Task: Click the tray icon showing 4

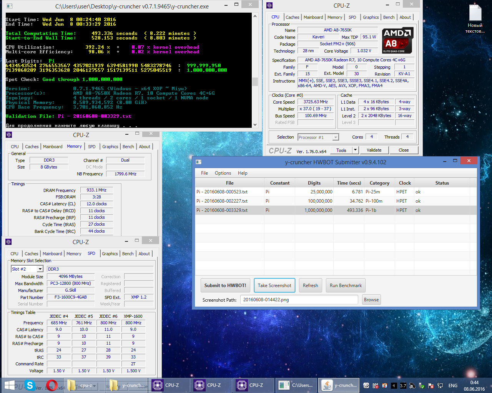Action: (394, 386)
